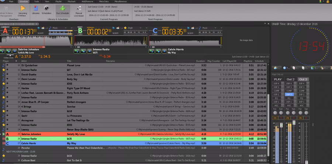Toggle EQ on PLAY mixer channel
This screenshot has width=332, height=164.
point(276,98)
